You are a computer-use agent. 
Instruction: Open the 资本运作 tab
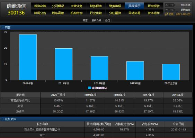pos(154,13)
